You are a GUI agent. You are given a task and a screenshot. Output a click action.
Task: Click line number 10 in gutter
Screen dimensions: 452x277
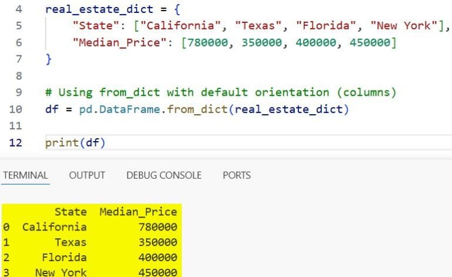pyautogui.click(x=15, y=109)
